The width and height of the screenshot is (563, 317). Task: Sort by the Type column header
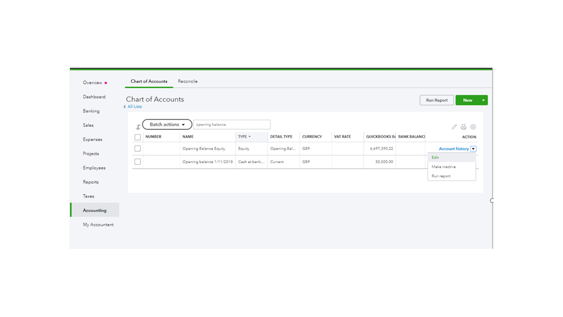[244, 137]
